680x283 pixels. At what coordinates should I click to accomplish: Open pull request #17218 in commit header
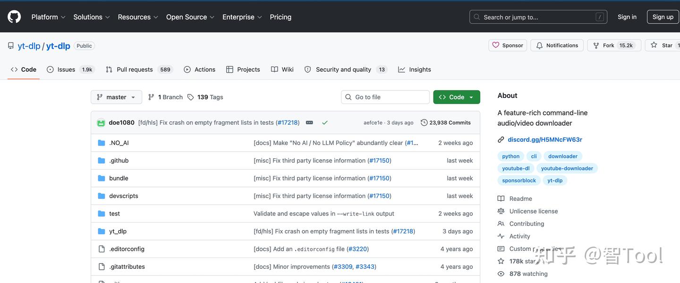pyautogui.click(x=288, y=122)
